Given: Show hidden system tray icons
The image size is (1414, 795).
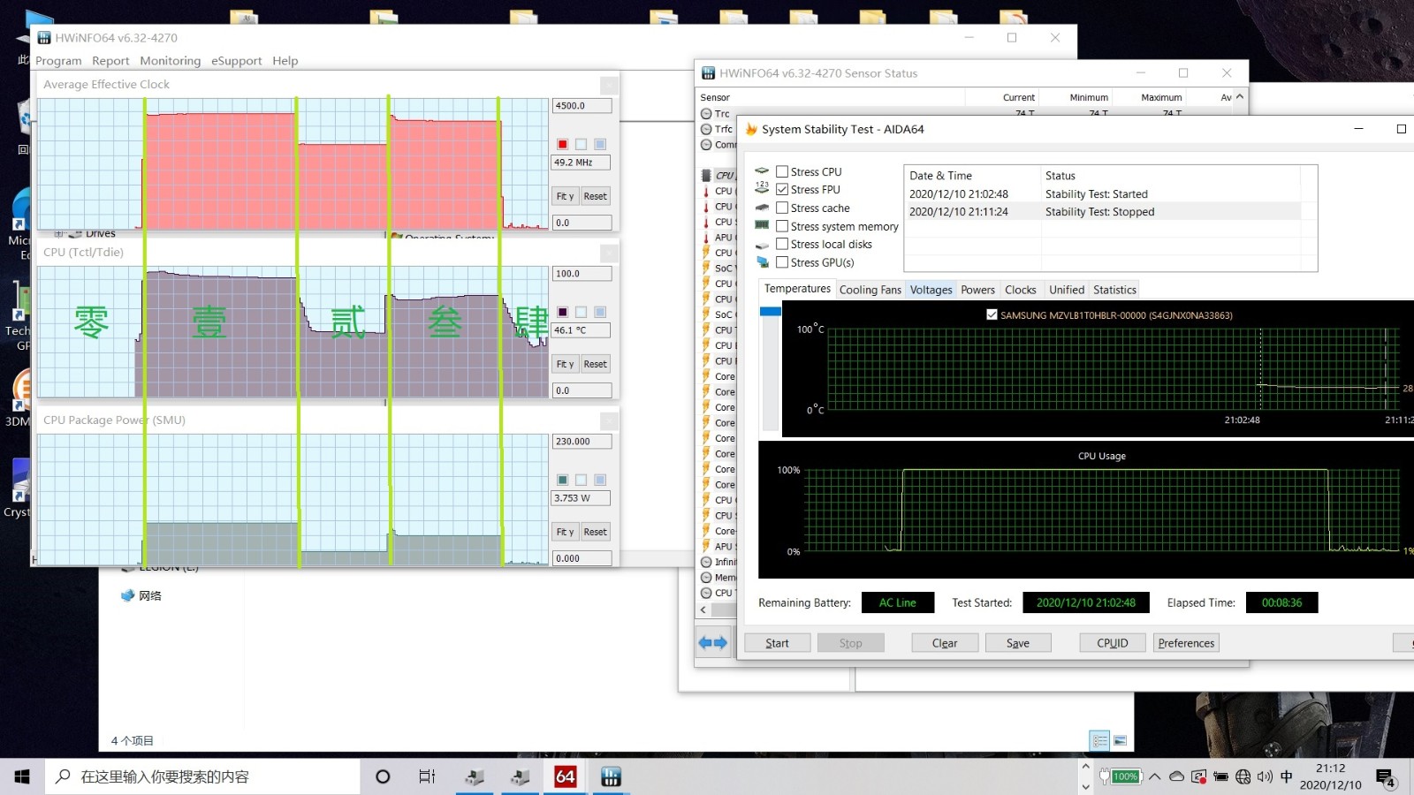Looking at the screenshot, I should pos(1154,776).
